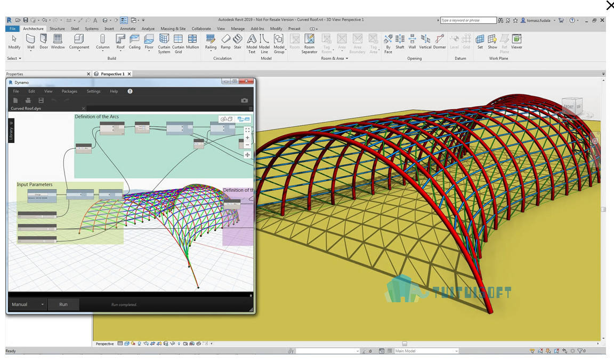Select the Column tool
Image resolution: width=614 pixels, height=363 pixels.
(x=102, y=42)
